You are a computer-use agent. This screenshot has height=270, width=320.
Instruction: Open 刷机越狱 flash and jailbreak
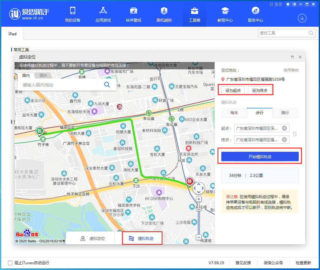(x=164, y=14)
